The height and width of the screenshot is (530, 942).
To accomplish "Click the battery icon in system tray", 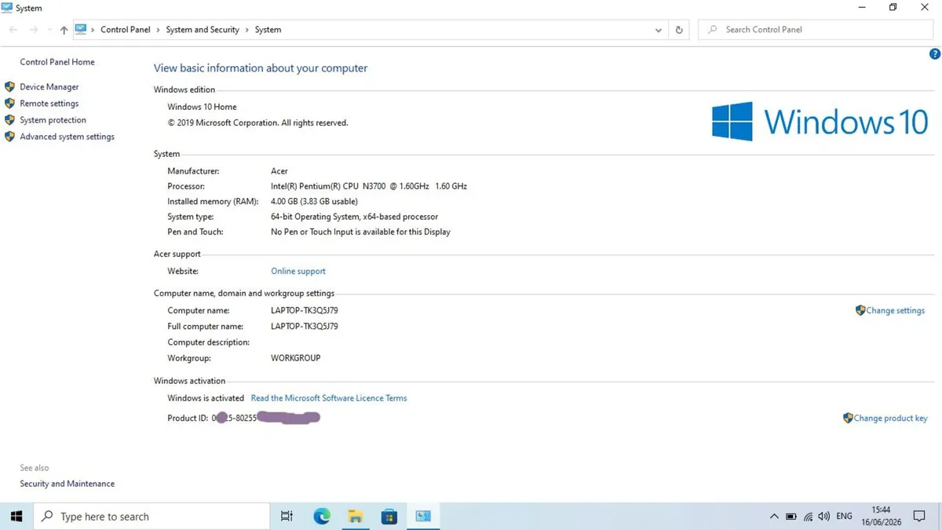I will (x=790, y=516).
